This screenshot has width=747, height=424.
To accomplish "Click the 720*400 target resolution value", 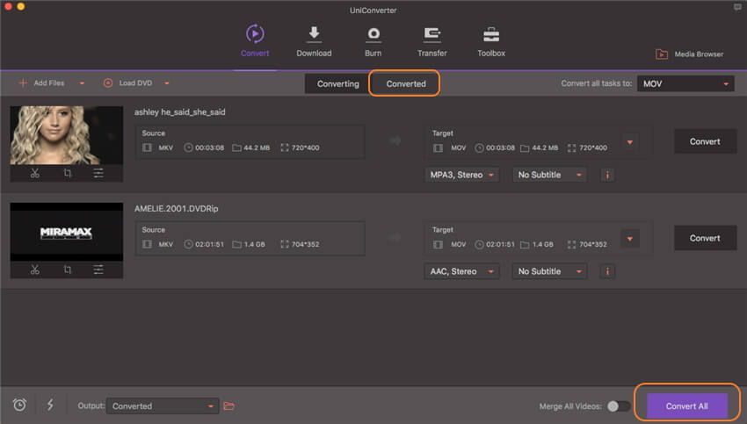I will [x=593, y=147].
